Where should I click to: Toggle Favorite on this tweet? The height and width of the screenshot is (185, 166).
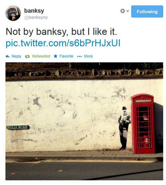coord(66,56)
